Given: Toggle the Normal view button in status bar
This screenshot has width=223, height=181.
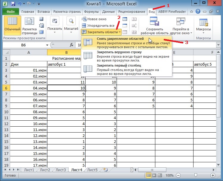Looking at the screenshot, I should click(x=148, y=175).
